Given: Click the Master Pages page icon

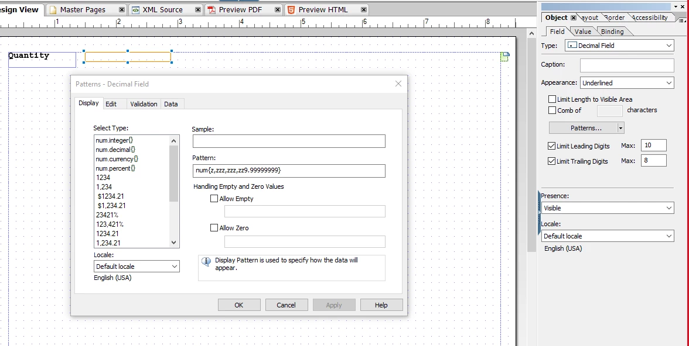Looking at the screenshot, I should (53, 10).
